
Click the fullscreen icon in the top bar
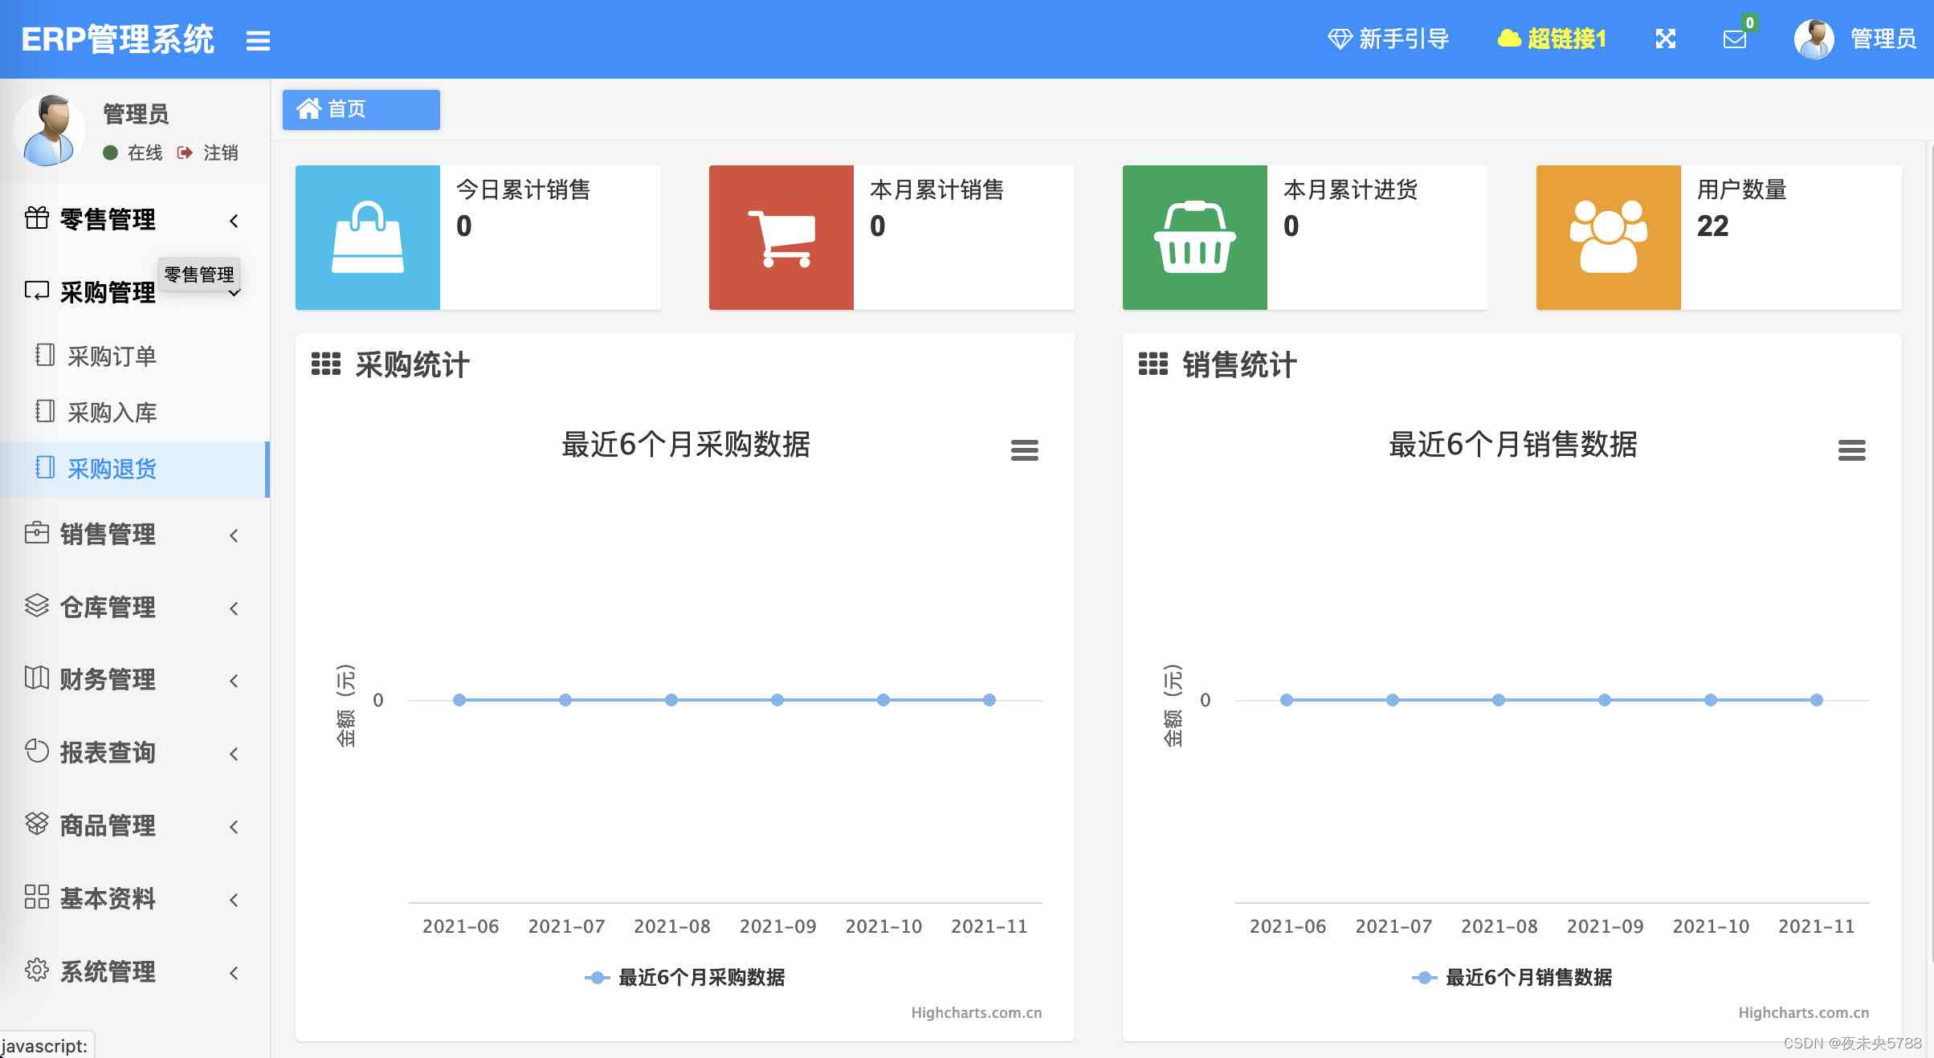[1665, 38]
